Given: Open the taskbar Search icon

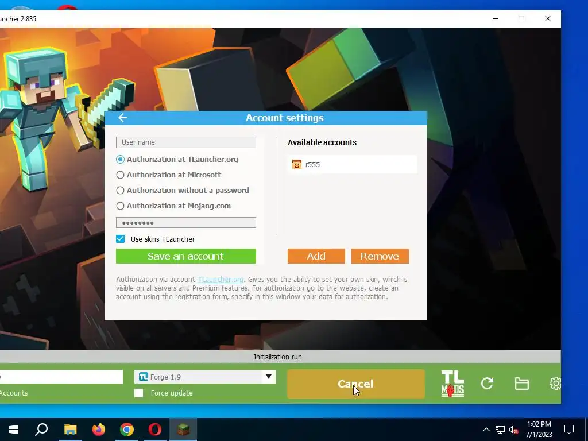Looking at the screenshot, I should tap(41, 430).
